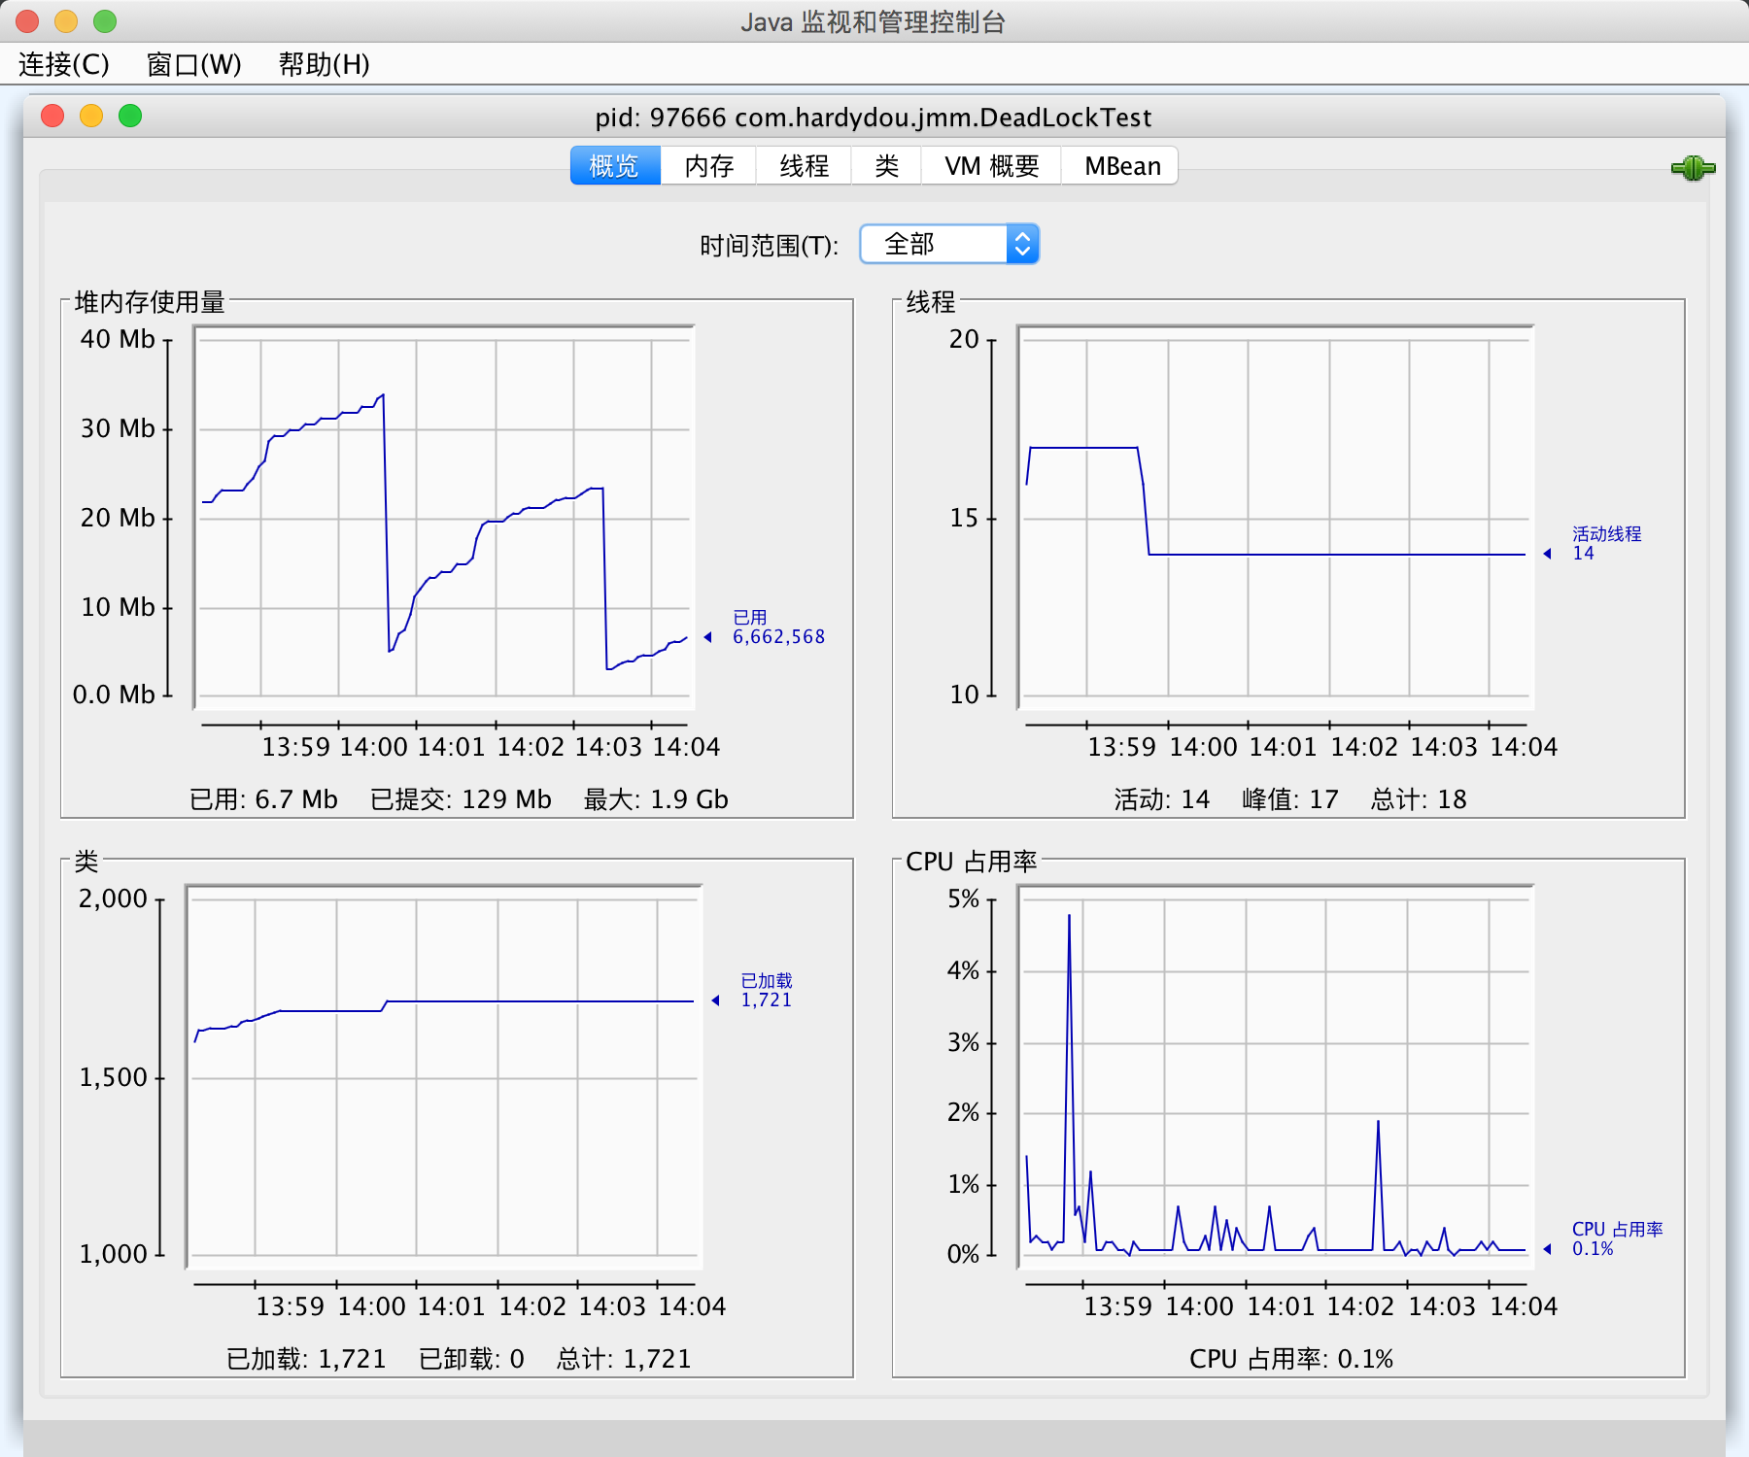Open the 线程 tab

click(x=803, y=165)
